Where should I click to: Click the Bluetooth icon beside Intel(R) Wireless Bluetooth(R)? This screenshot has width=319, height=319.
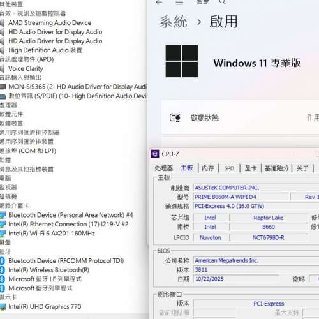[x=2, y=270]
